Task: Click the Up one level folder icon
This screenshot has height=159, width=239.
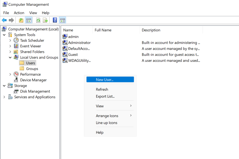Action: click(21, 20)
